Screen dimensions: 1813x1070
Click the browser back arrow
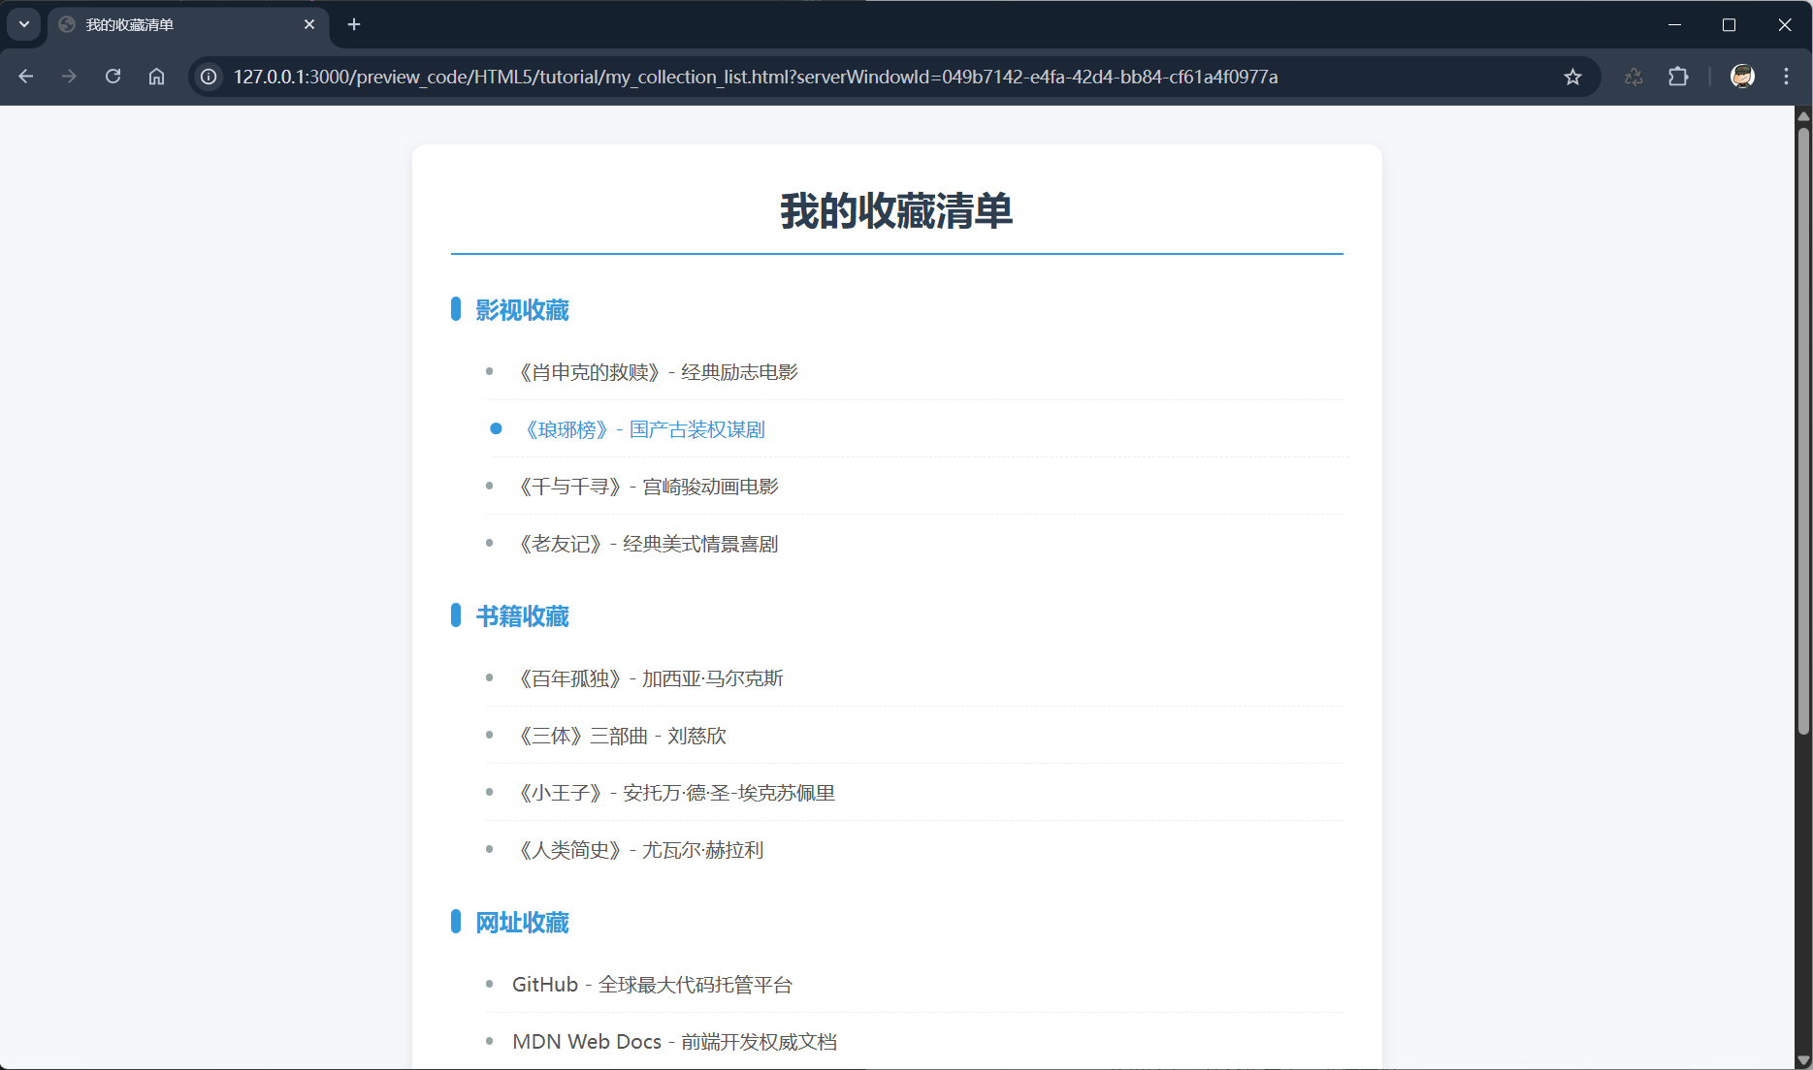point(26,77)
